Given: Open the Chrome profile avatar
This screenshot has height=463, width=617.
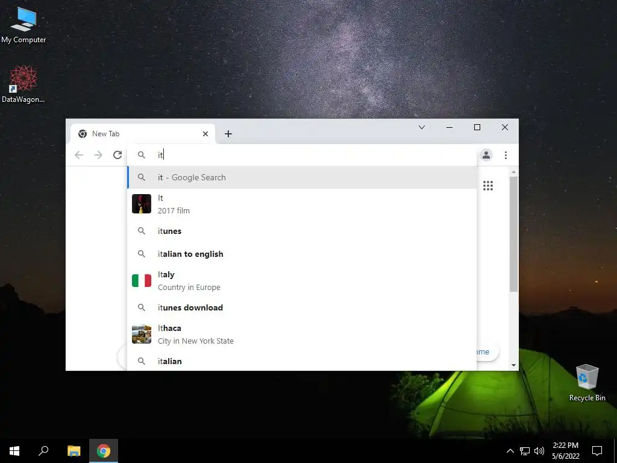Looking at the screenshot, I should 486,155.
